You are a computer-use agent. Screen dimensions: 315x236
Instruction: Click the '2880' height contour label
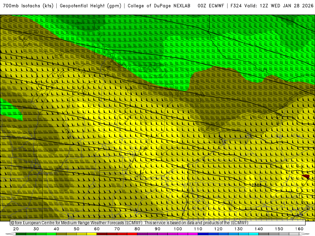tap(257, 185)
